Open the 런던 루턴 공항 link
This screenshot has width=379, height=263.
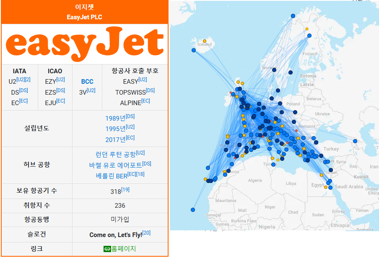click(x=116, y=154)
